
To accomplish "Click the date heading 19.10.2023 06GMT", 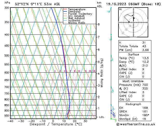I will (123, 4).
